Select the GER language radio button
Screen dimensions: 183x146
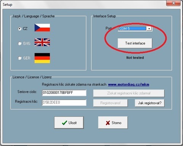pyautogui.click(x=19, y=58)
